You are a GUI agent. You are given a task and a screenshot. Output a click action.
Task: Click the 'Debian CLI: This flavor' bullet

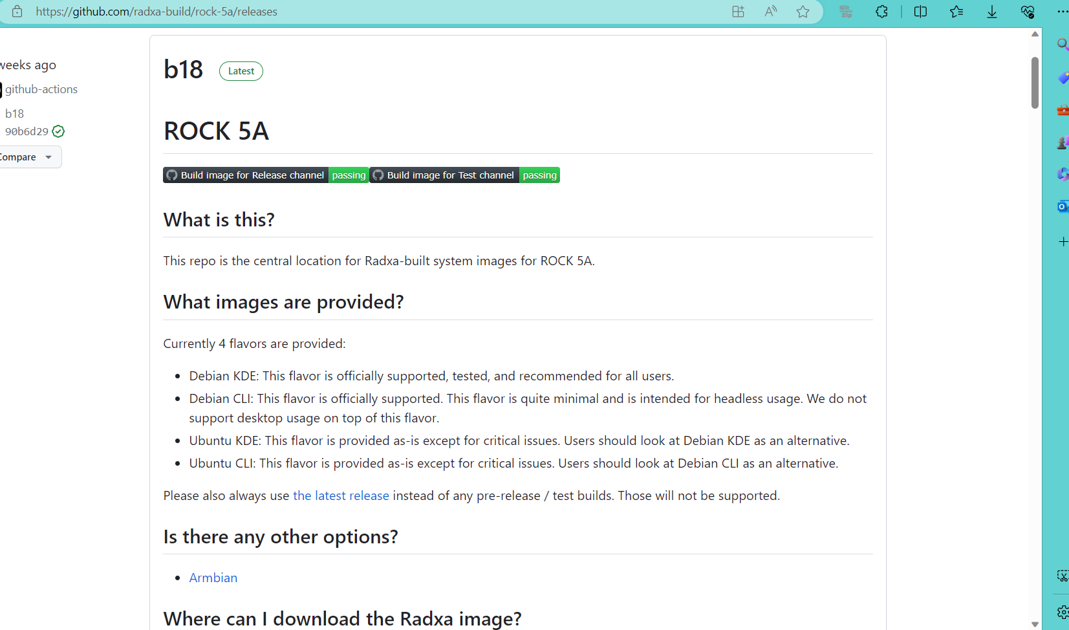528,408
